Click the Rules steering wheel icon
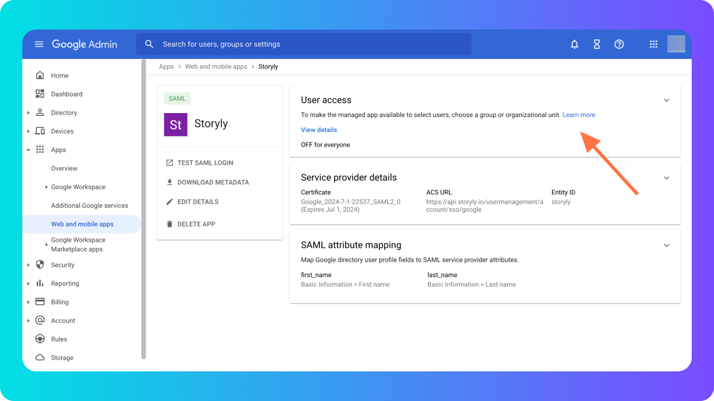This screenshot has height=401, width=714. click(40, 339)
